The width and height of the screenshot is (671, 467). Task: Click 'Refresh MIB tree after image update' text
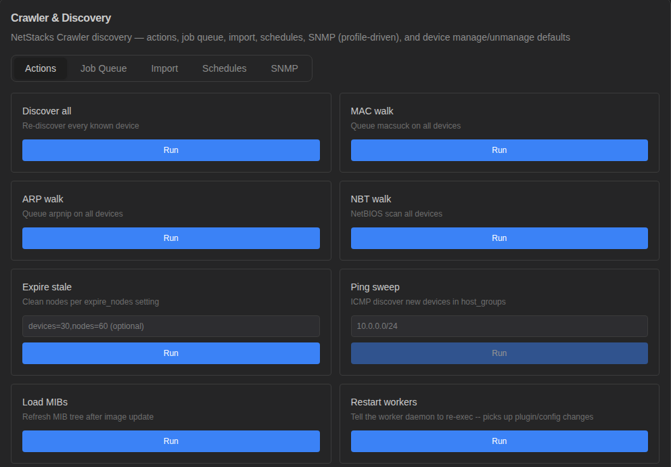click(x=88, y=417)
